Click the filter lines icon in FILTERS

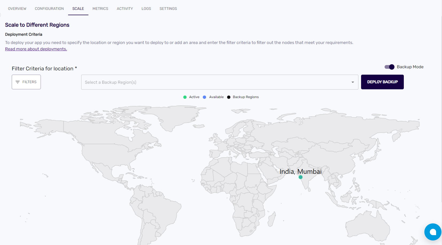[x=18, y=82]
